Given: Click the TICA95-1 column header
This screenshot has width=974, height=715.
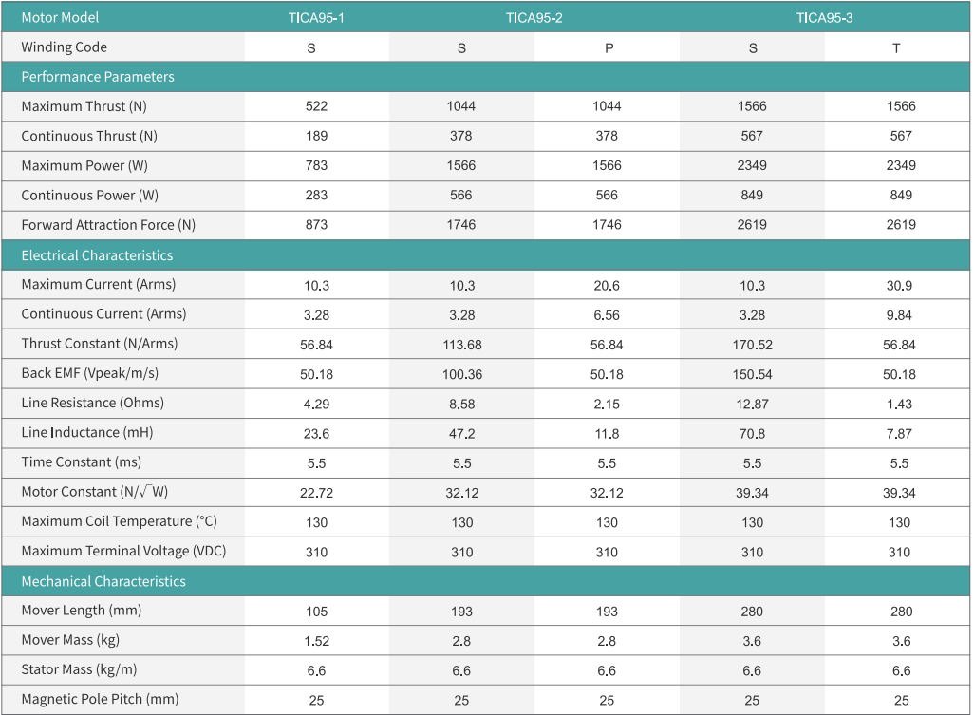Looking at the screenshot, I should point(316,18).
